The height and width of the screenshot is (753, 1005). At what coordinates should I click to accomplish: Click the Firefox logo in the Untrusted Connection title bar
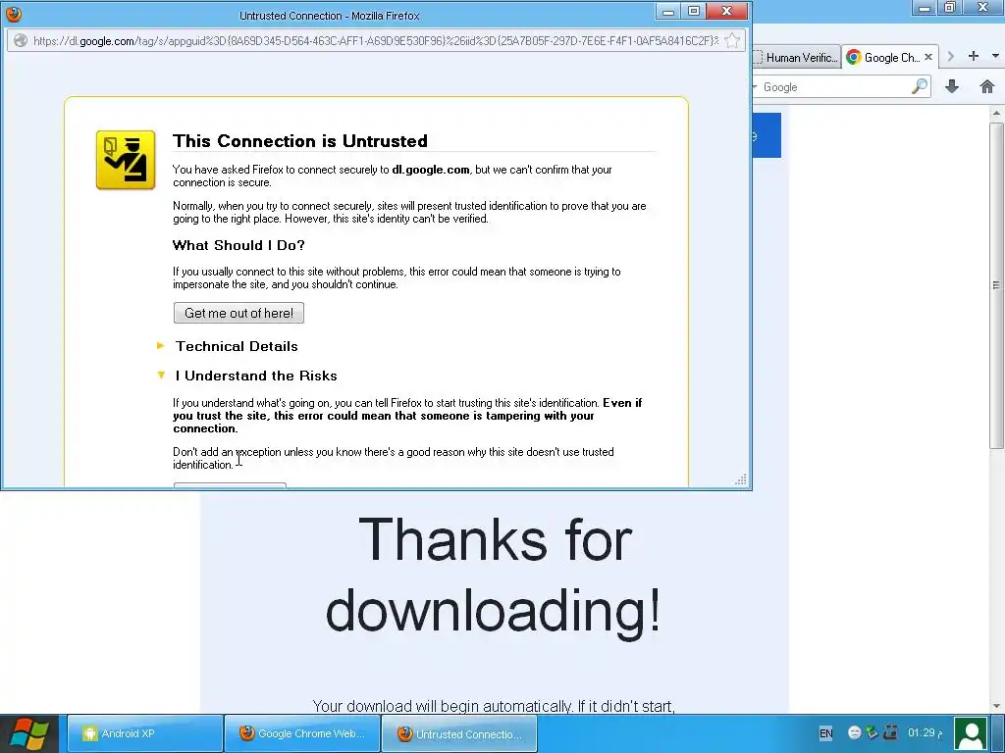tap(13, 14)
